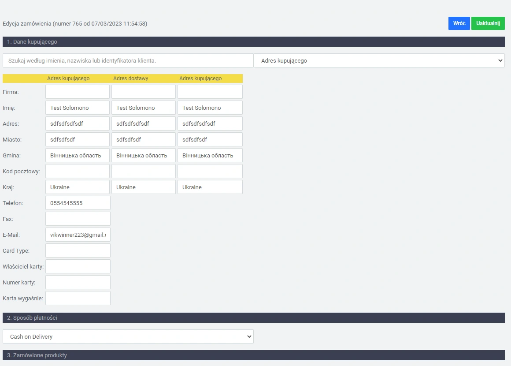Select the Numer karty field
Image resolution: width=511 pixels, height=366 pixels.
(x=78, y=282)
